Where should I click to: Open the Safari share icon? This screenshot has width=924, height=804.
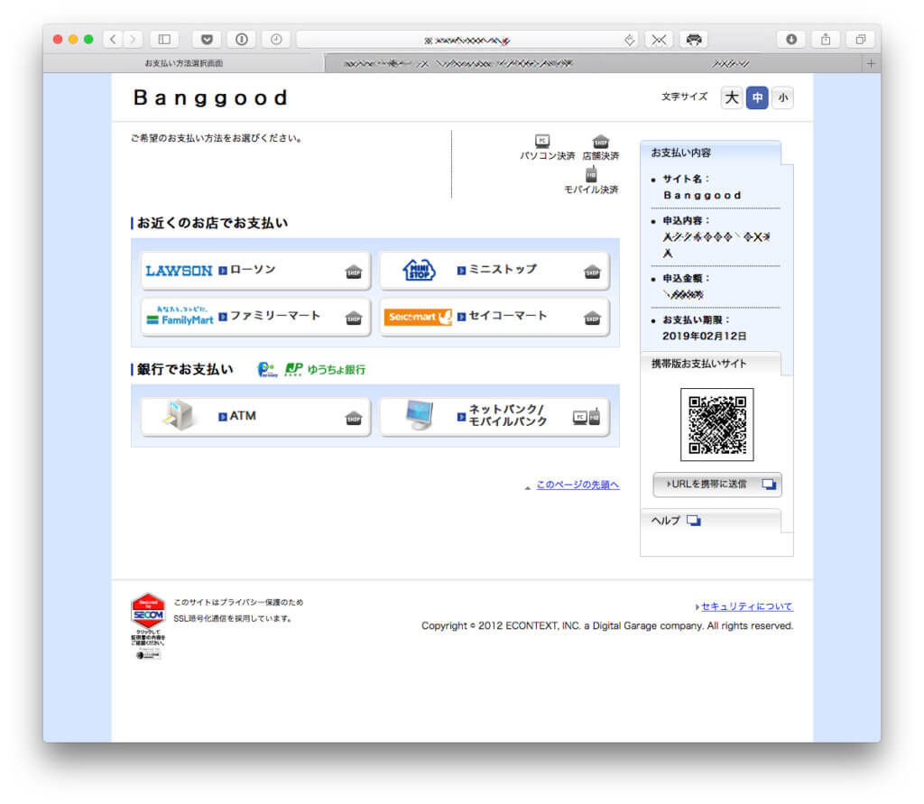coord(826,39)
